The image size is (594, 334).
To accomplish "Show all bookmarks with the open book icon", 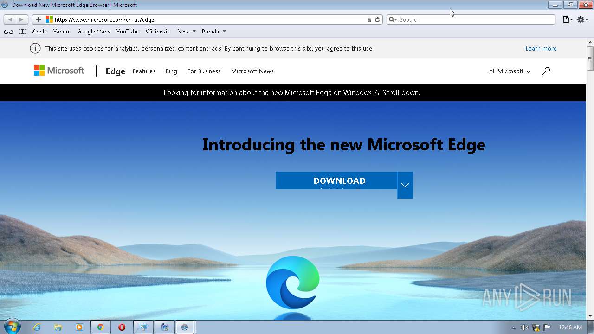I will (x=22, y=32).
